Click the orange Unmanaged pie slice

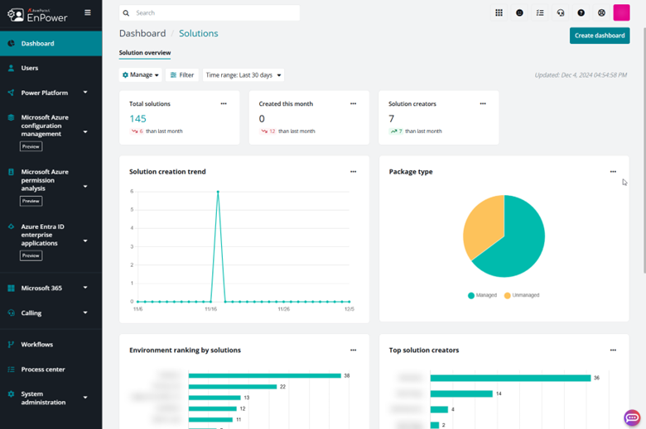coord(482,226)
